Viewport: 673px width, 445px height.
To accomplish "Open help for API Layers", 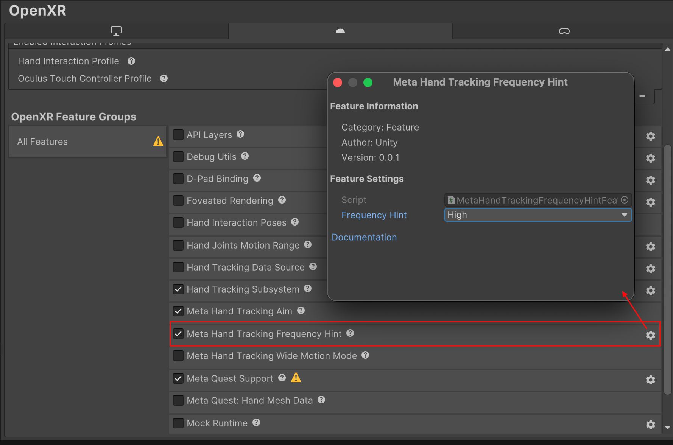I will 240,134.
